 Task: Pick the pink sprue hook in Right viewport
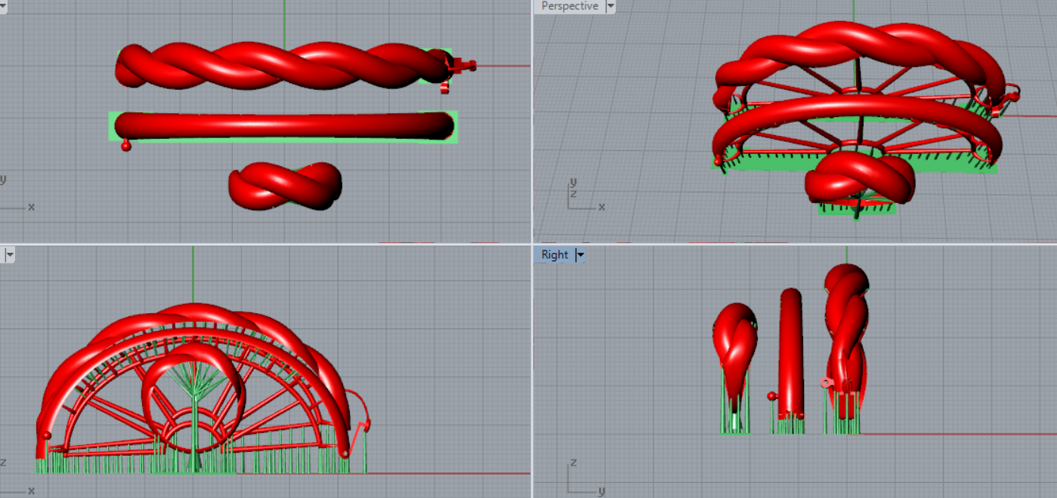pos(827,383)
